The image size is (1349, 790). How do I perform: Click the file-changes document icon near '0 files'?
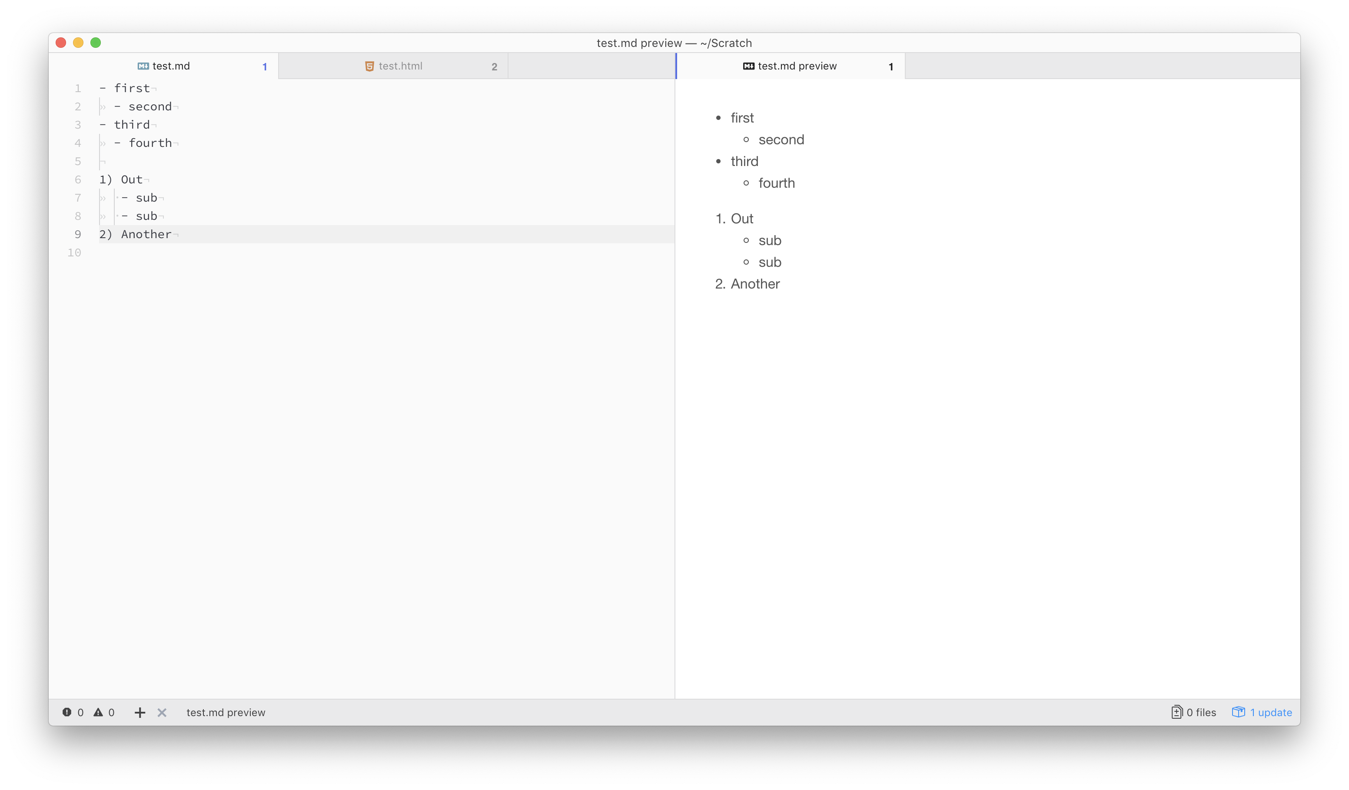pos(1178,712)
